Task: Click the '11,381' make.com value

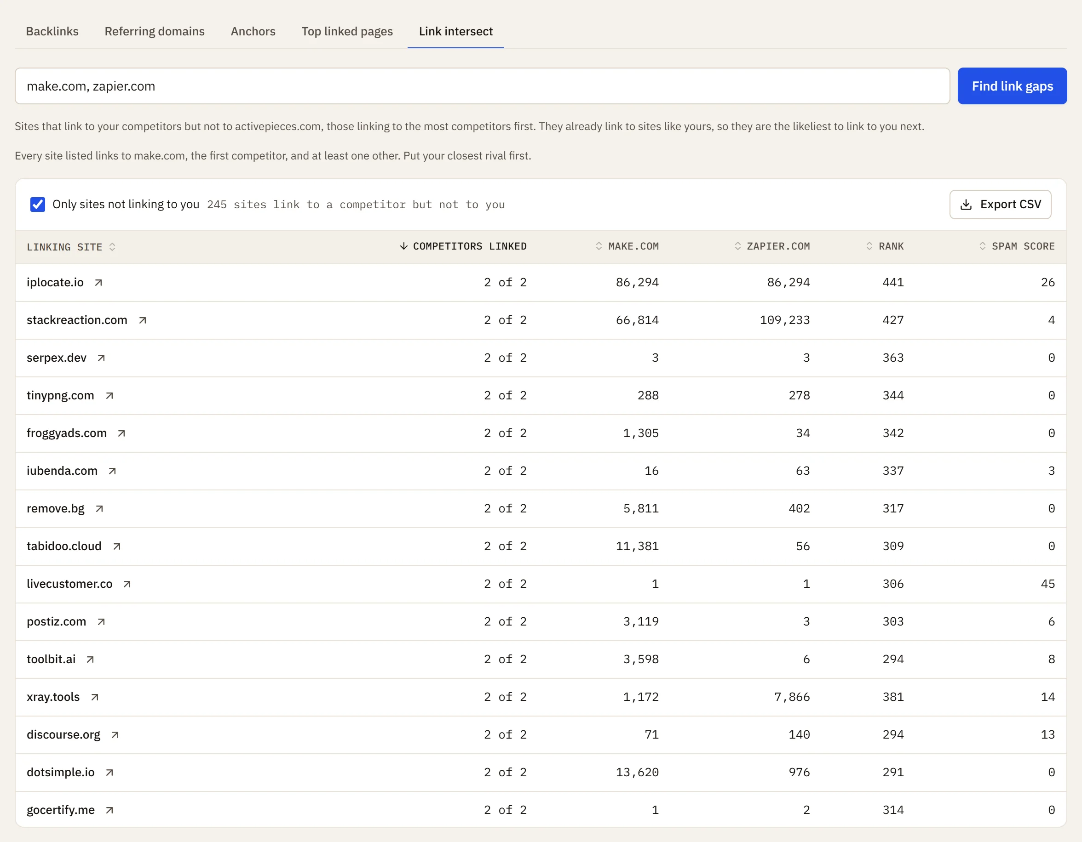Action: pyautogui.click(x=637, y=546)
